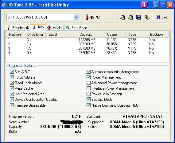
Task: Toggle the Read Look-Ahead checkbox
Action: coord(12,83)
